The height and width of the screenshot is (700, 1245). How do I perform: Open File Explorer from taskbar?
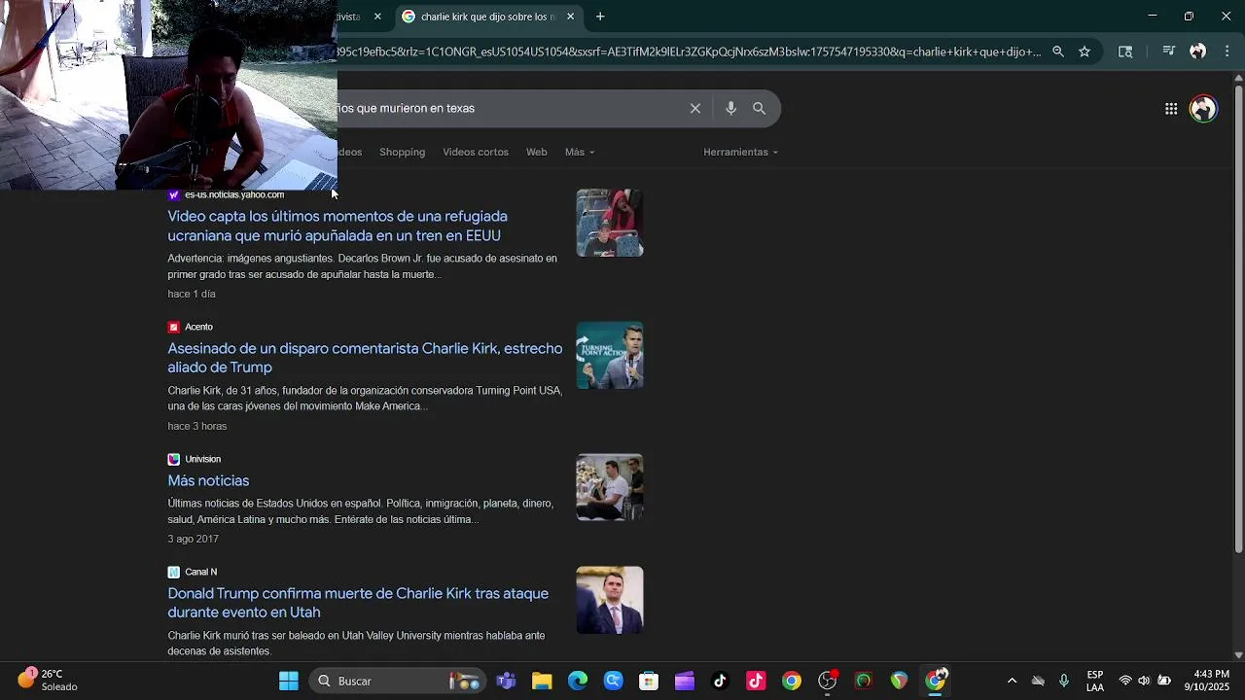[542, 681]
